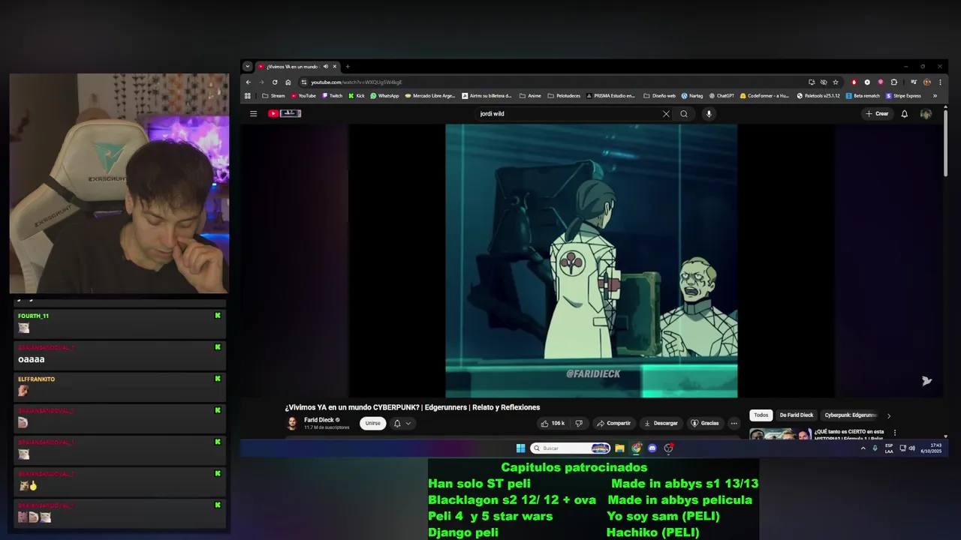Open taskbar volume speaker icon

point(912,448)
